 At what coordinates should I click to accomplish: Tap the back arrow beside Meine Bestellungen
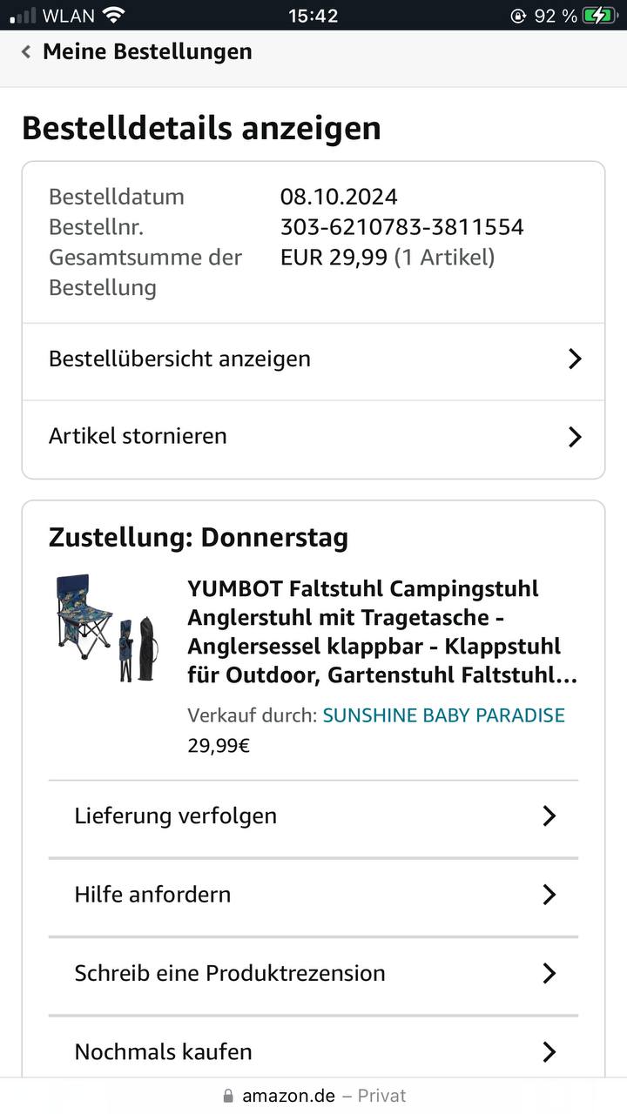click(x=26, y=52)
